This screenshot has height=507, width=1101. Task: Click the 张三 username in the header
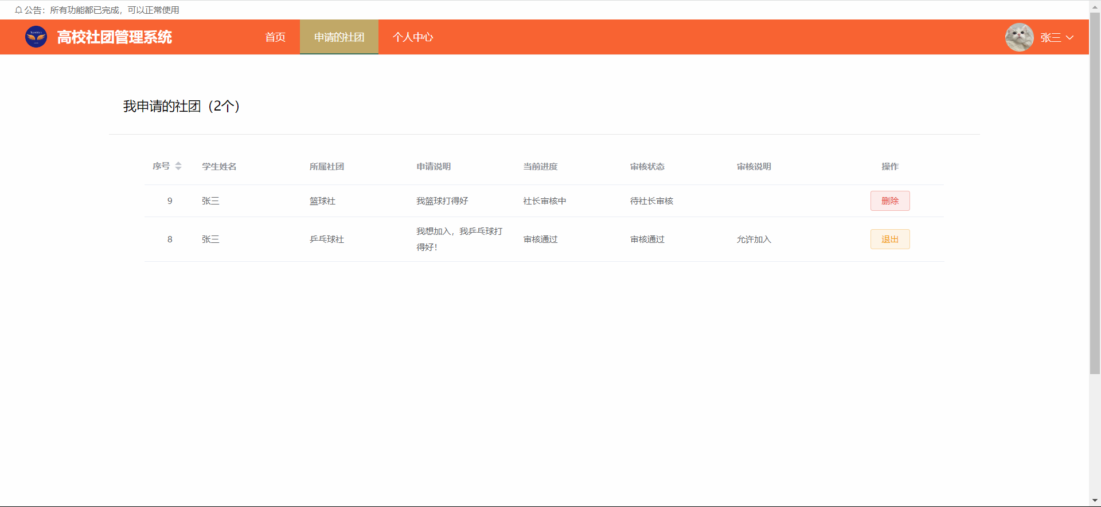(1051, 38)
